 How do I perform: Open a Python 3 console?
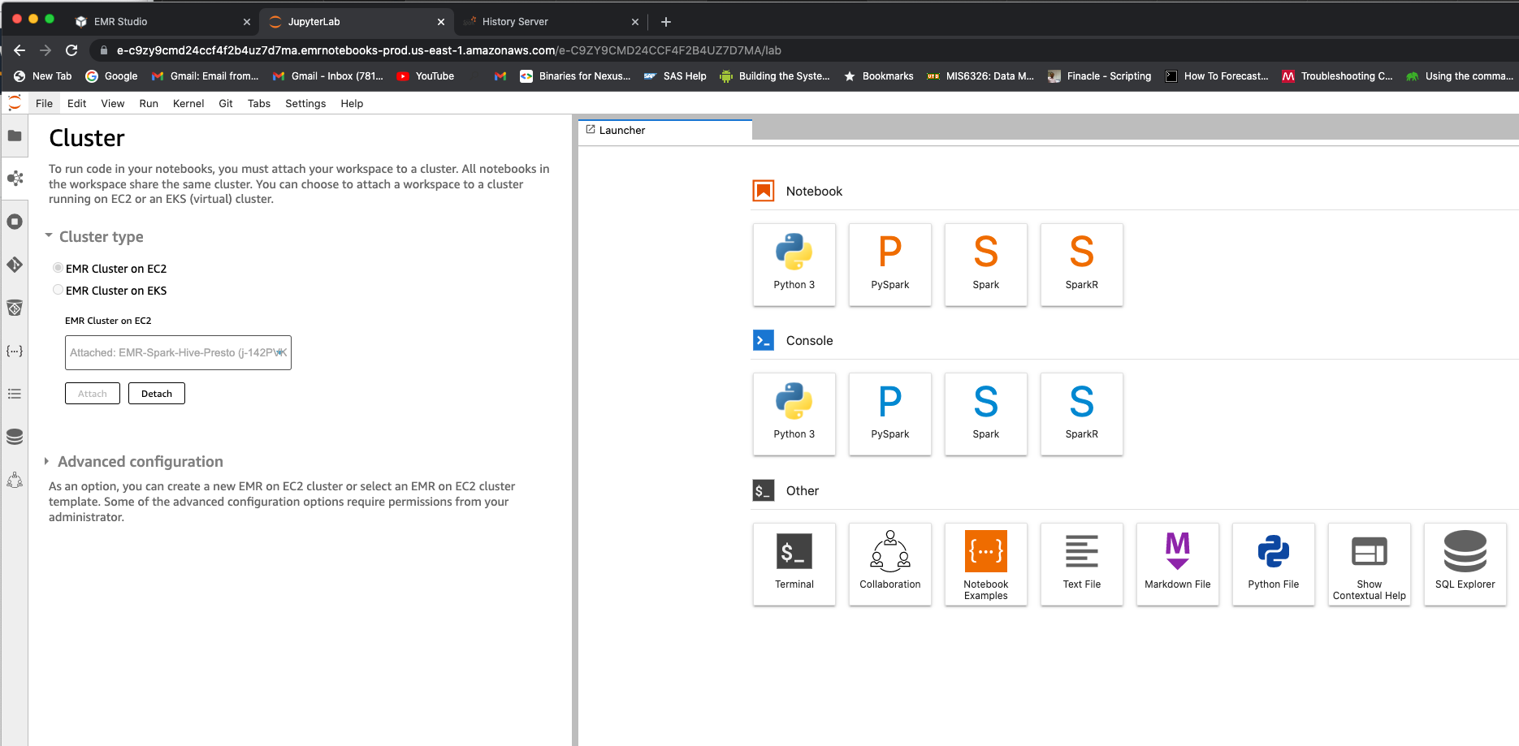[x=794, y=414]
